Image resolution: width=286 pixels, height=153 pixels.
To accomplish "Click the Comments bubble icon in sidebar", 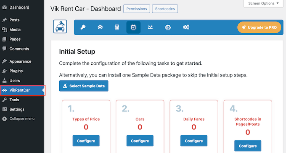I will (x=5, y=49).
